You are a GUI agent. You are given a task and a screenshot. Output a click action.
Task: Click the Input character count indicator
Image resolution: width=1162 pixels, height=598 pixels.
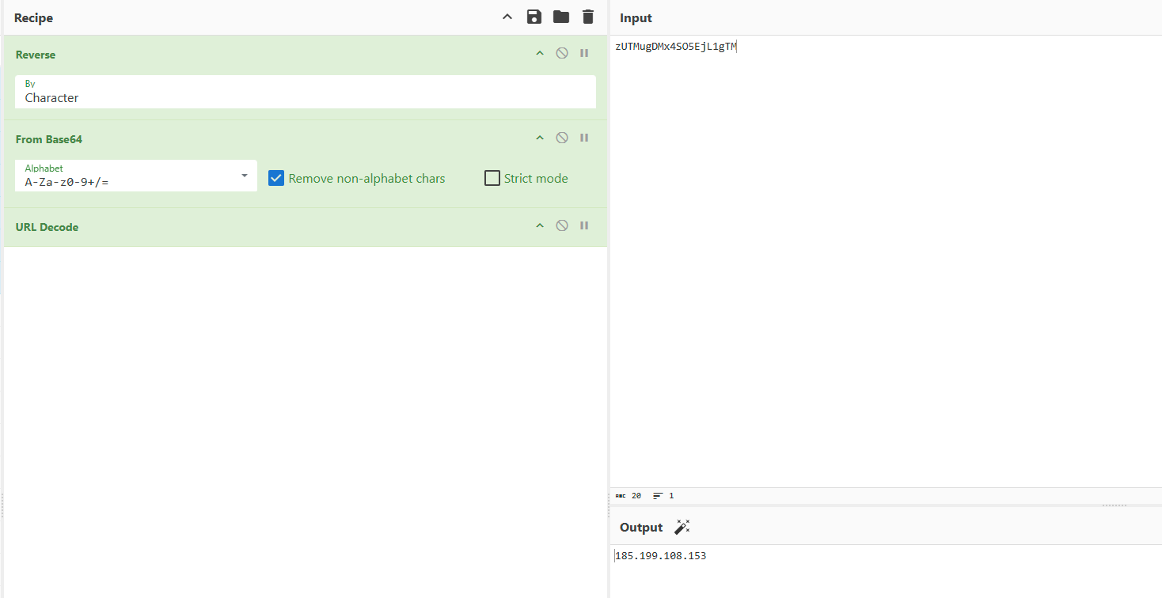tap(628, 496)
